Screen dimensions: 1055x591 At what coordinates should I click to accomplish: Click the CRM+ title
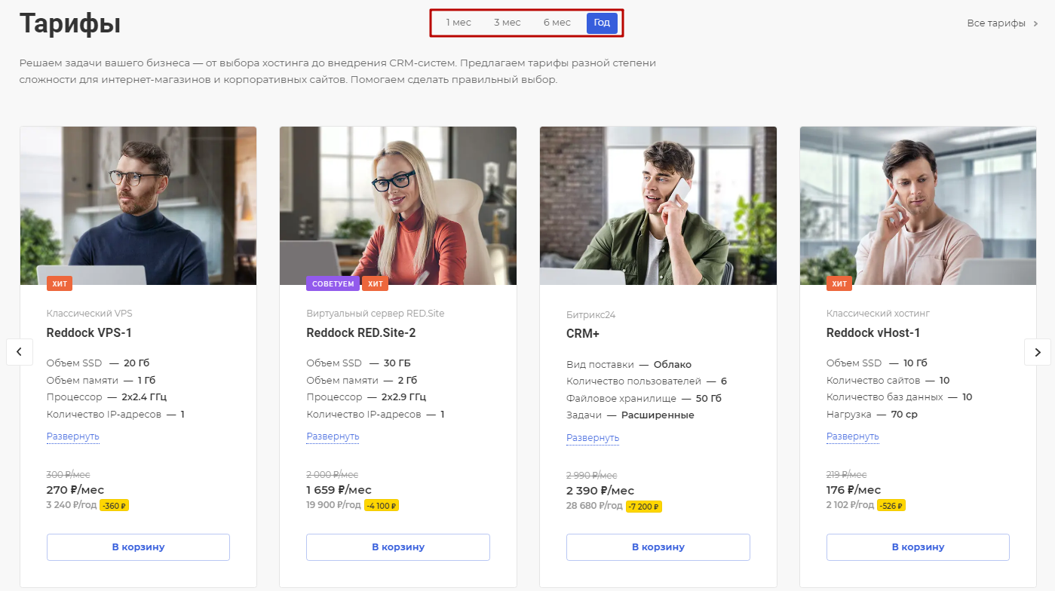pos(584,334)
